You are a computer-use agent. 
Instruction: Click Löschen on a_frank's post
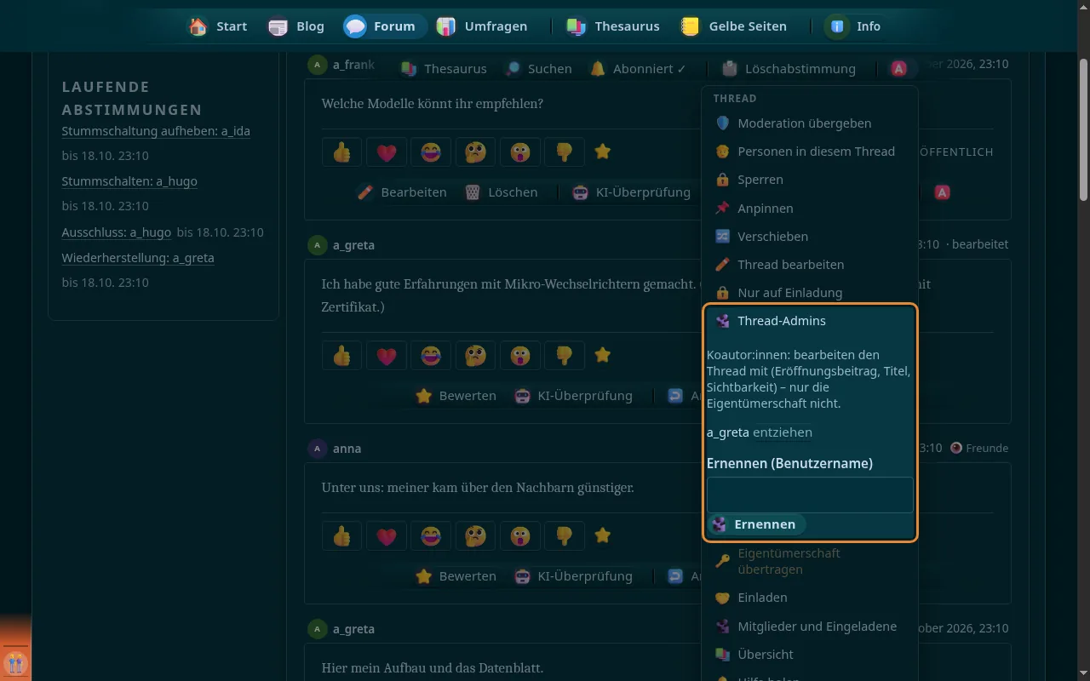(502, 192)
